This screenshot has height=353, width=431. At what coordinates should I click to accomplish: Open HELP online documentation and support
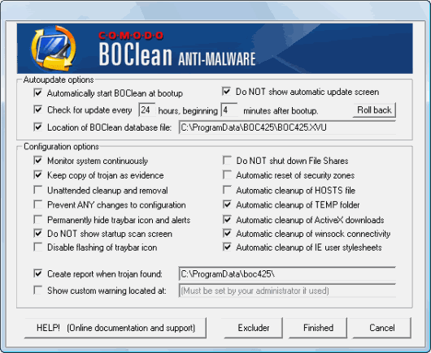[x=115, y=328]
